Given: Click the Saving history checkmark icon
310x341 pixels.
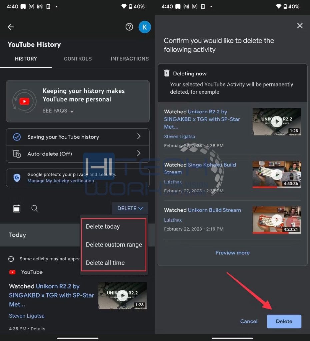Looking at the screenshot, I should pyautogui.click(x=17, y=137).
